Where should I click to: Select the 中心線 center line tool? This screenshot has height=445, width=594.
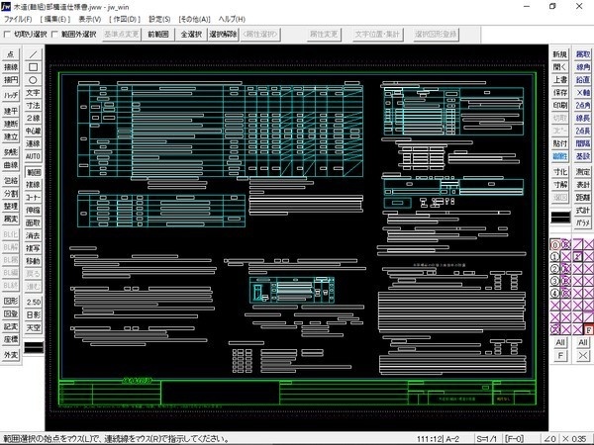click(x=33, y=131)
